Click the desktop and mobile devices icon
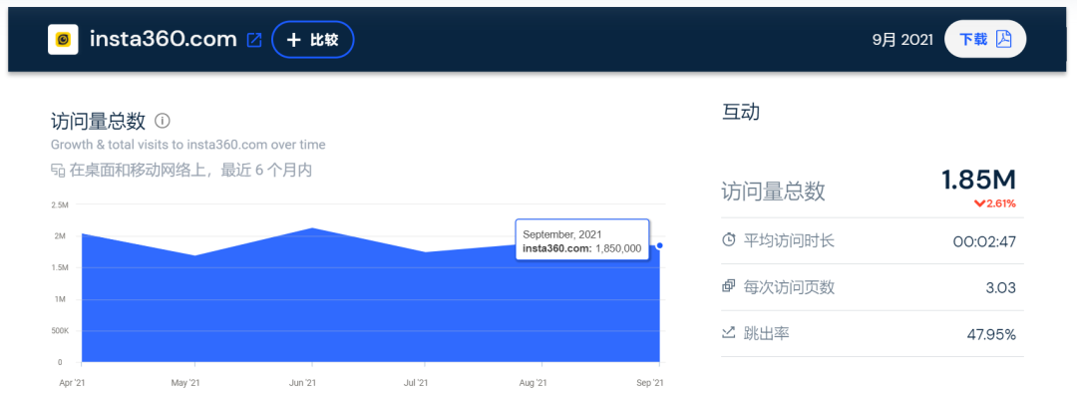Image resolution: width=1077 pixels, height=401 pixels. click(58, 171)
